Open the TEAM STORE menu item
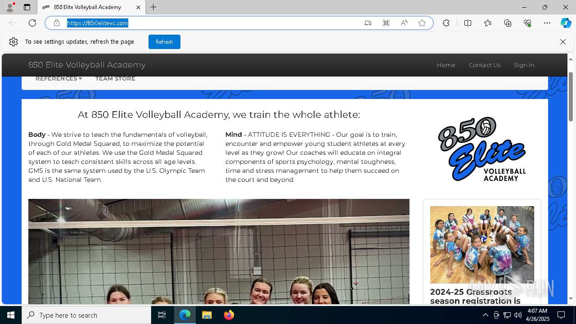Screen dimensions: 576x324 (x=115, y=79)
